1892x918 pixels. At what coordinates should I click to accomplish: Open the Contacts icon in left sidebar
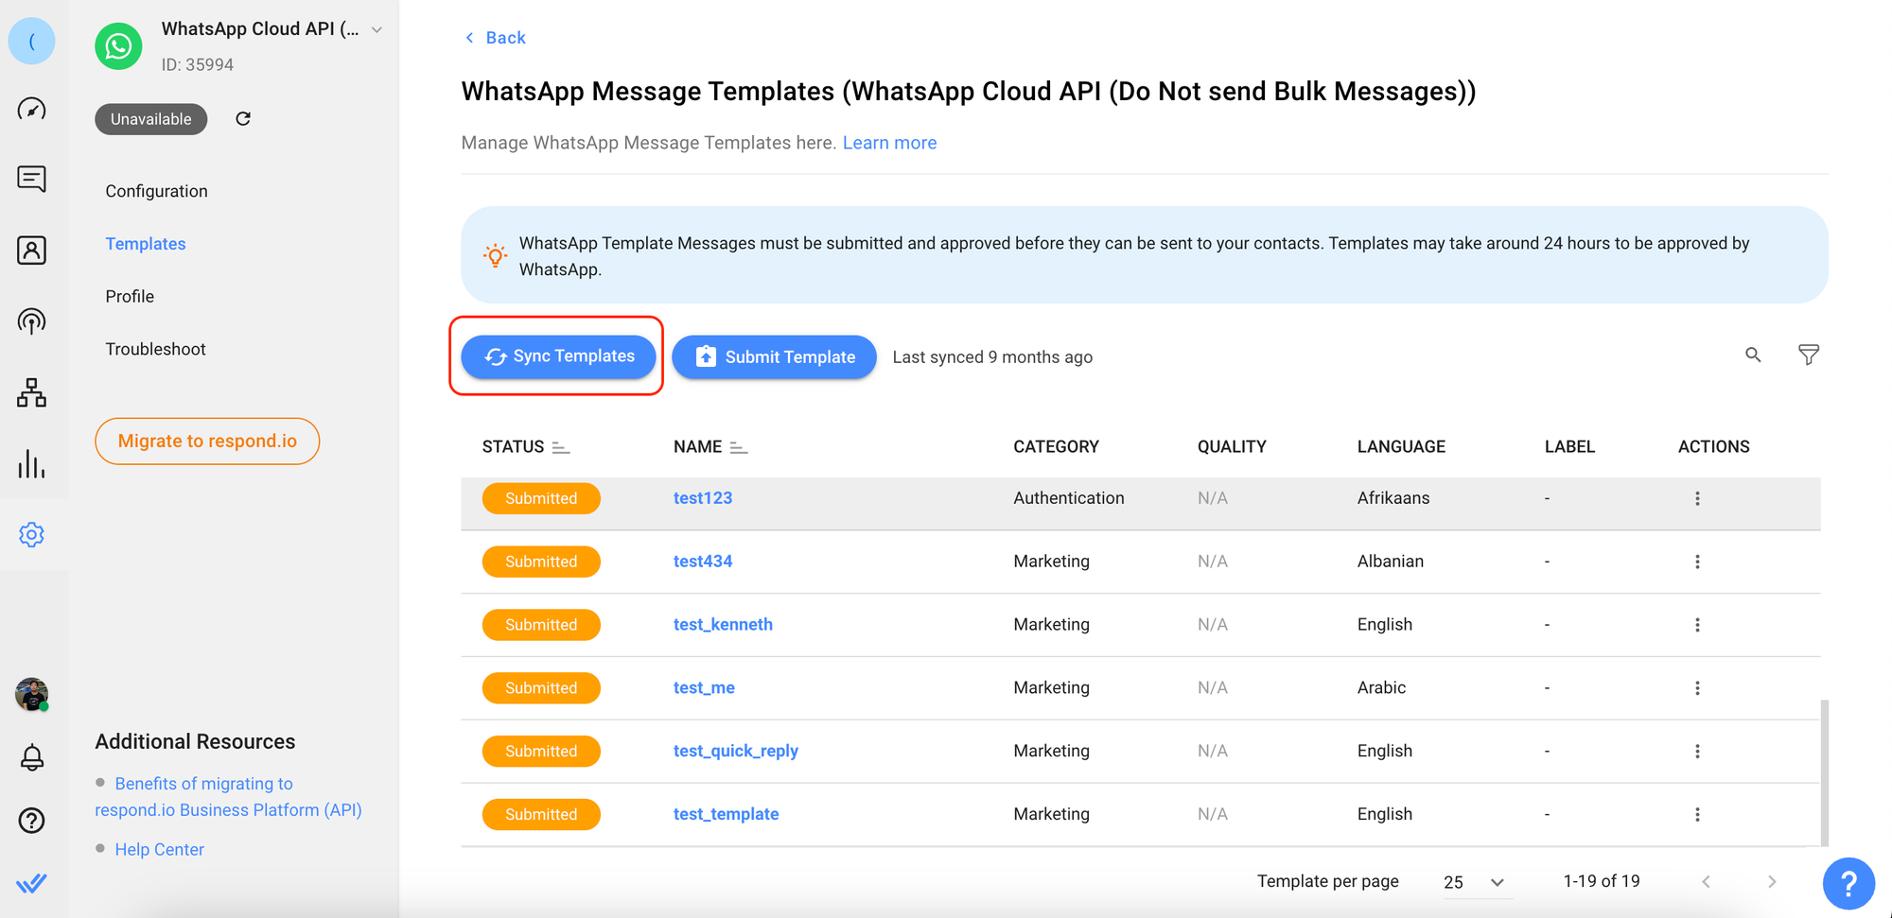pyautogui.click(x=31, y=251)
